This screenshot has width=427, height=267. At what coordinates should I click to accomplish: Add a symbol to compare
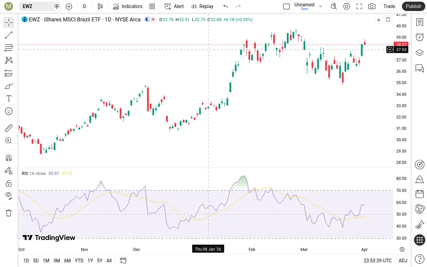69,6
